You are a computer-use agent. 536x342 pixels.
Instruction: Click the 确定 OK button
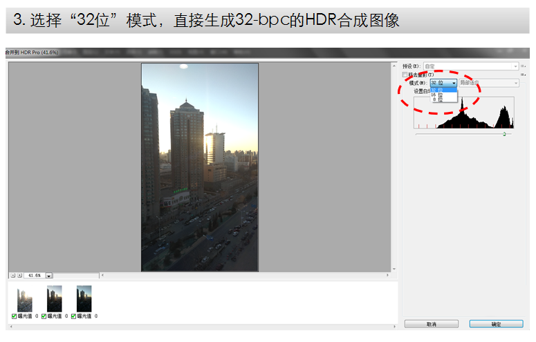(x=496, y=324)
